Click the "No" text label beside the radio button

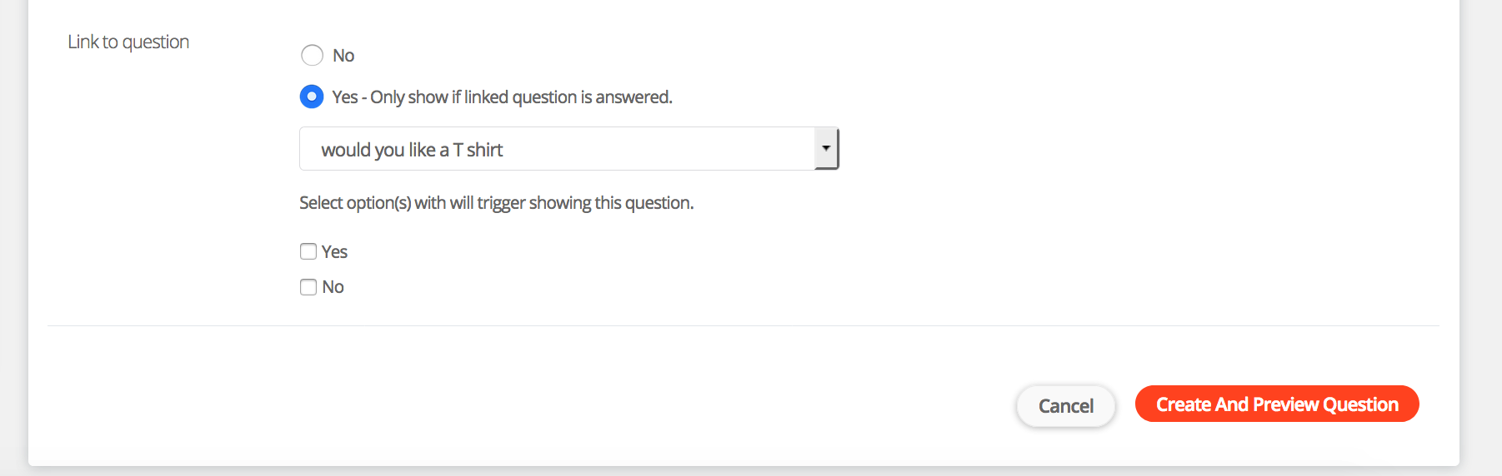pos(343,56)
